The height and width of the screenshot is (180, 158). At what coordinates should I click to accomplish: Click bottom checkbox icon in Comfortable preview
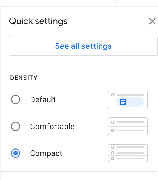point(113,131)
